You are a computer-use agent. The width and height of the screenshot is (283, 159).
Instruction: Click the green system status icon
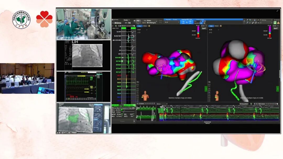(275, 23)
